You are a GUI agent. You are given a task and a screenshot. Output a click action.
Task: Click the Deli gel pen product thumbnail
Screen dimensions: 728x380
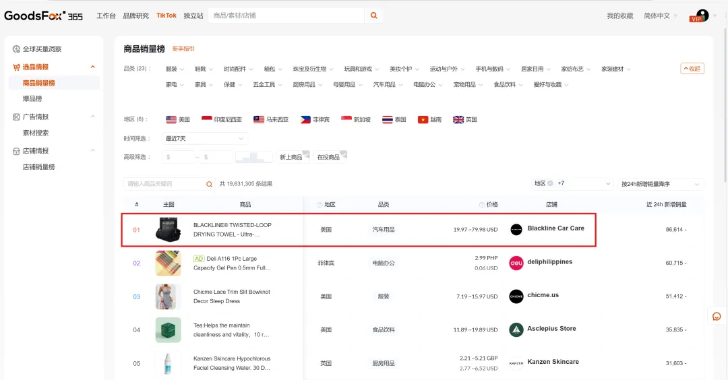[168, 263]
